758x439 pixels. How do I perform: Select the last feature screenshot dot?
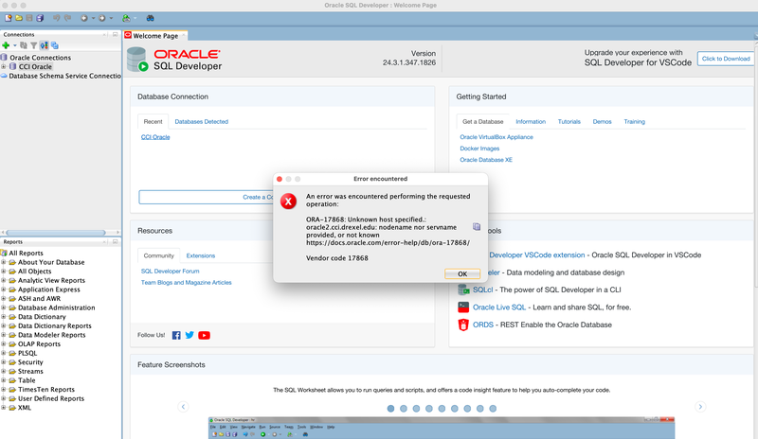coord(493,409)
